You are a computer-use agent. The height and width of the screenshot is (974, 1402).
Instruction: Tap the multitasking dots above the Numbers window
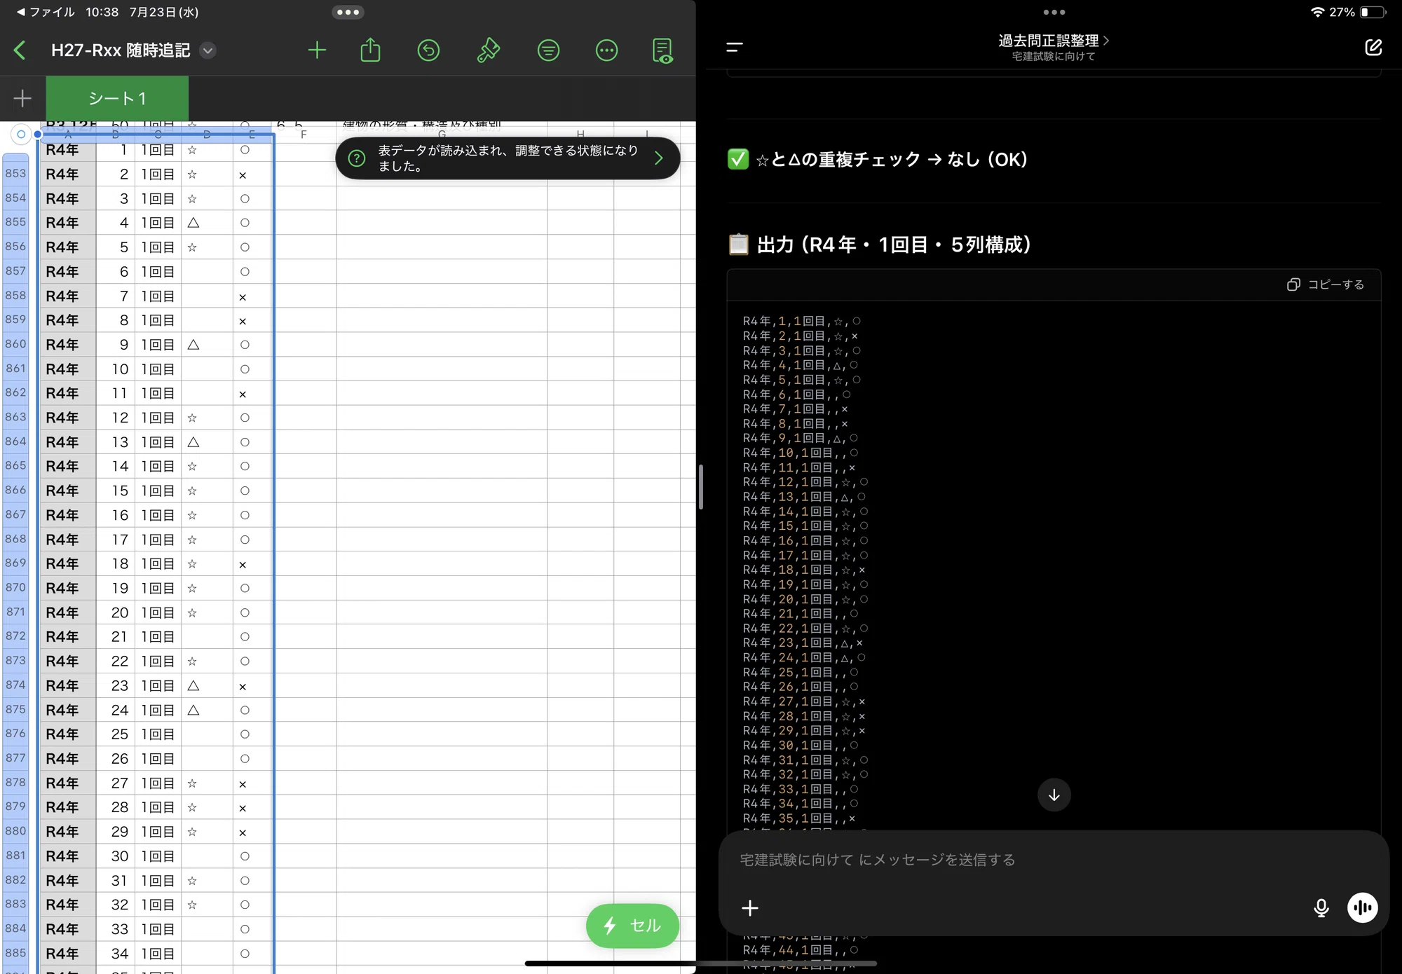coord(348,12)
